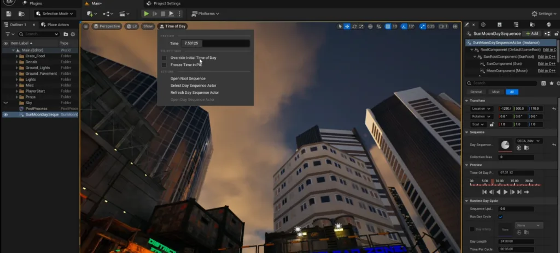The width and height of the screenshot is (560, 253).
Task: Open the Lit view mode button
Action: coord(131,26)
